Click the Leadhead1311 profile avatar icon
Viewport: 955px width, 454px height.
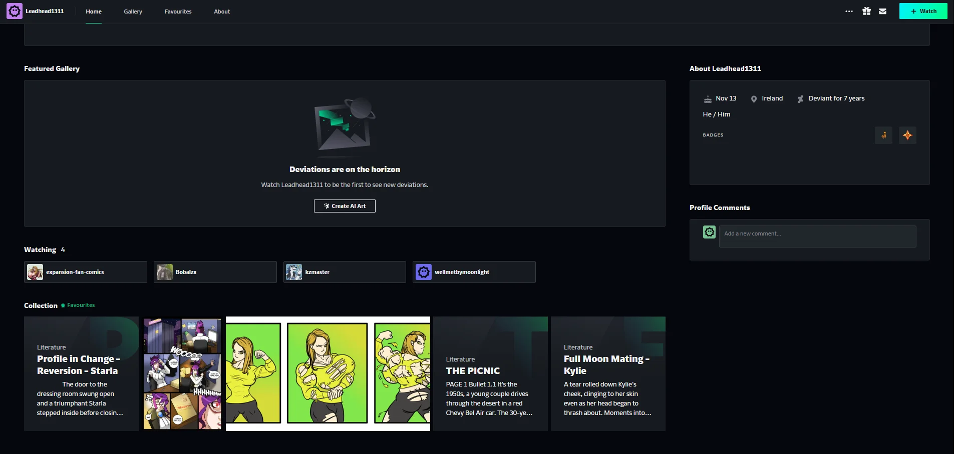(x=15, y=11)
